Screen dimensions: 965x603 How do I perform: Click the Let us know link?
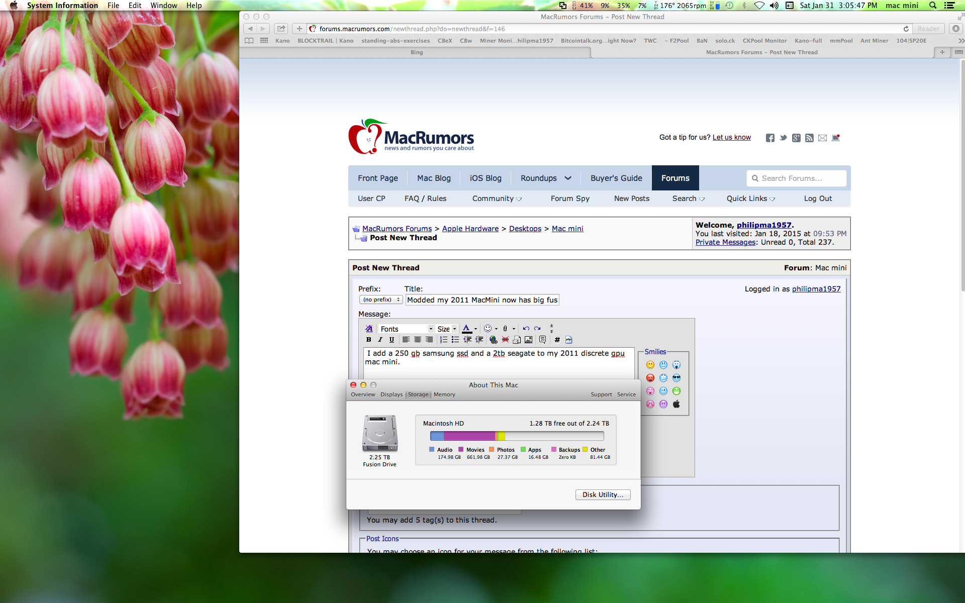pyautogui.click(x=732, y=137)
